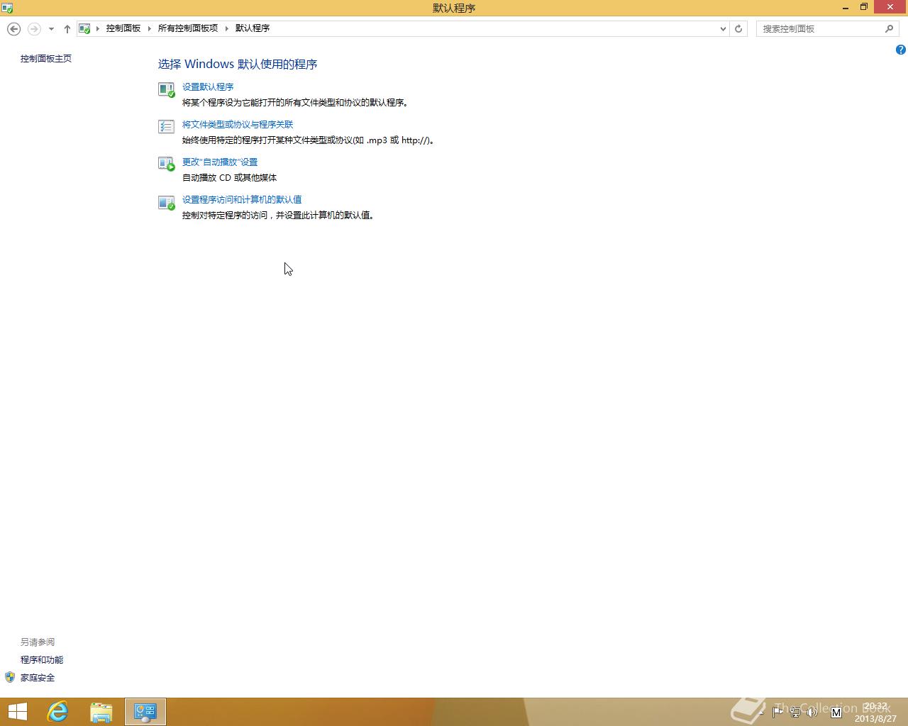Open File Explorer from taskbar
Image resolution: width=908 pixels, height=726 pixels.
coord(101,712)
